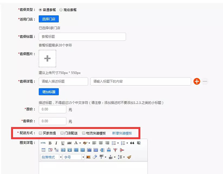Viewport: 223px width, 174px height.
Task: Select the 普通套餐 radio button
Action: click(41, 10)
